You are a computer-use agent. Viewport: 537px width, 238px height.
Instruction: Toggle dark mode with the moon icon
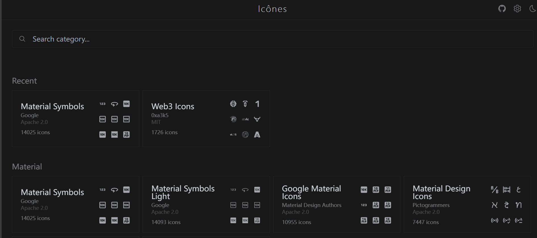[533, 9]
